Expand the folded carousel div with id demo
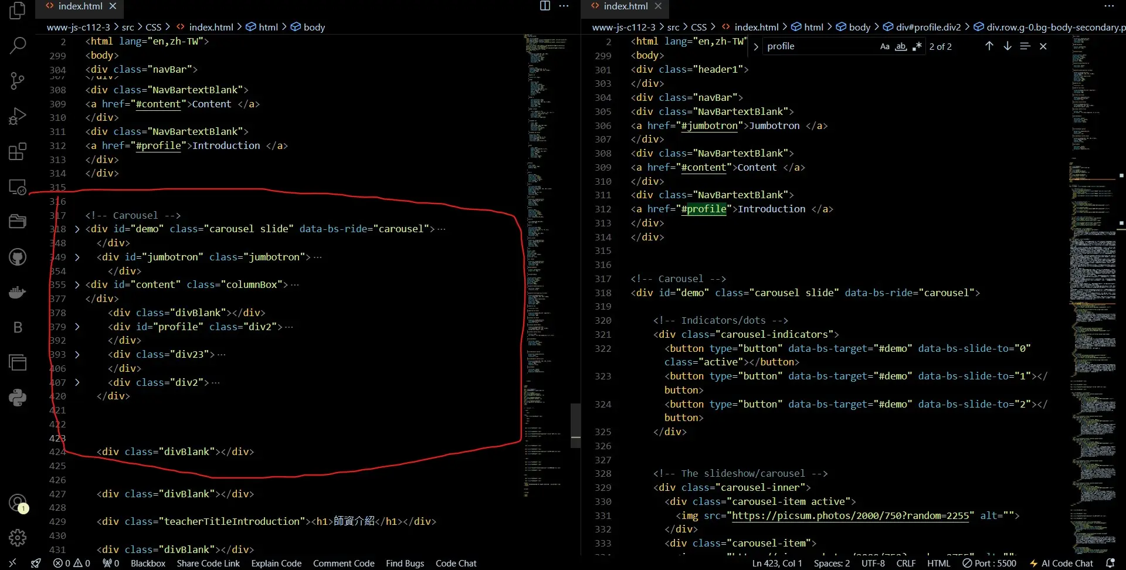The image size is (1126, 570). (x=77, y=229)
